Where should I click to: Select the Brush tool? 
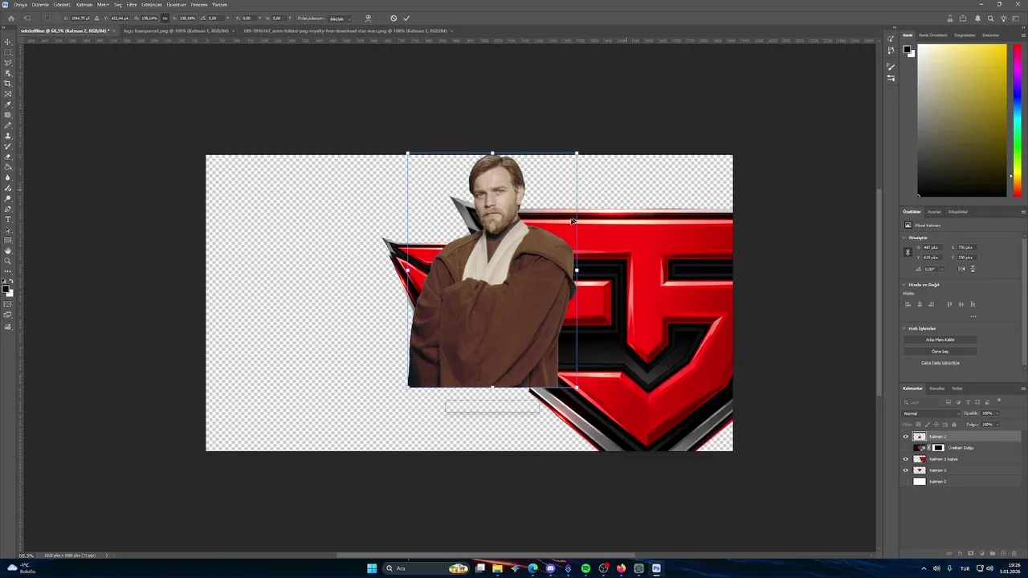(8, 125)
